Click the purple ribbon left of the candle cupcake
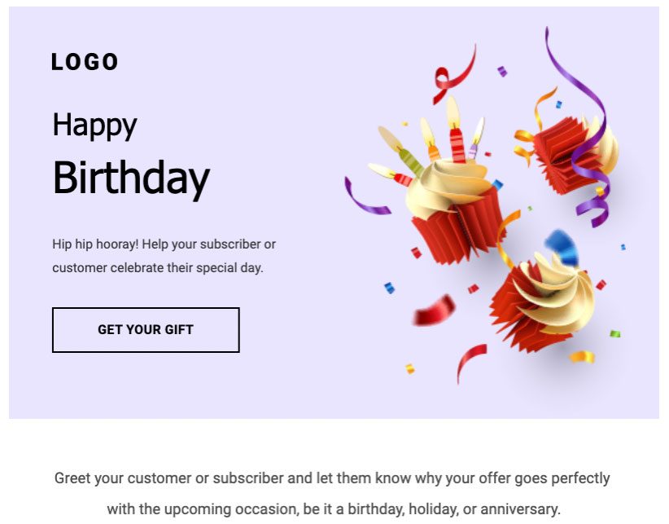Screen dimensions: 669x524 tap(362, 201)
